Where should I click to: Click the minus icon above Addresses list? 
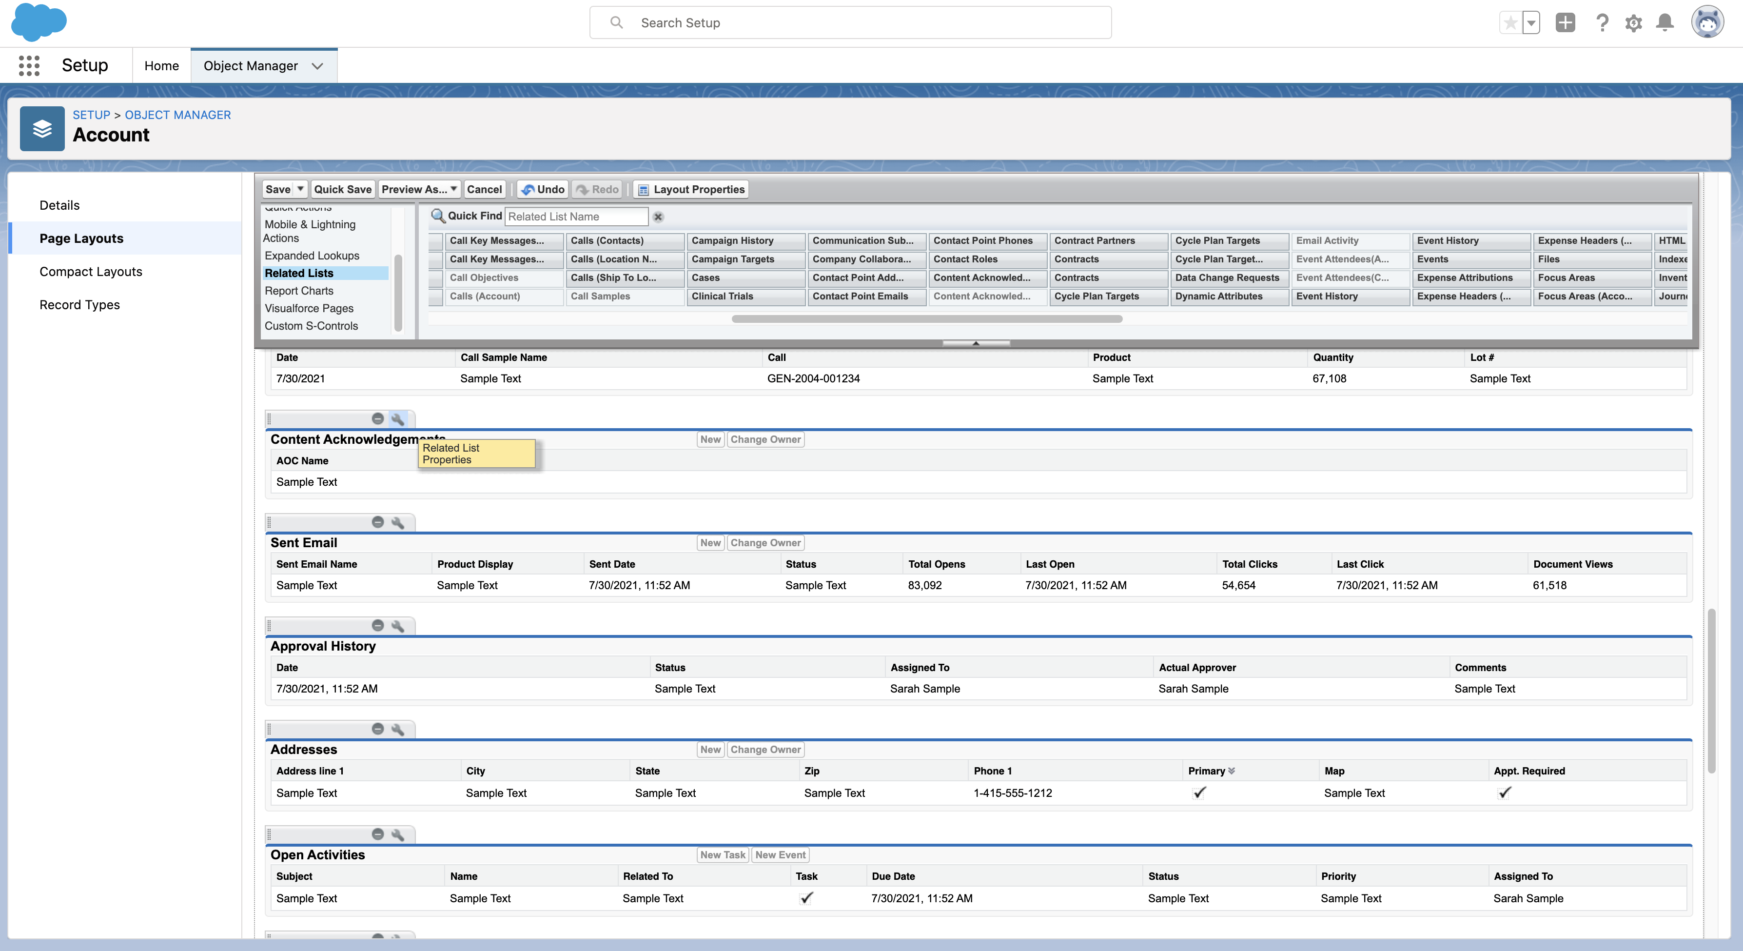click(377, 729)
